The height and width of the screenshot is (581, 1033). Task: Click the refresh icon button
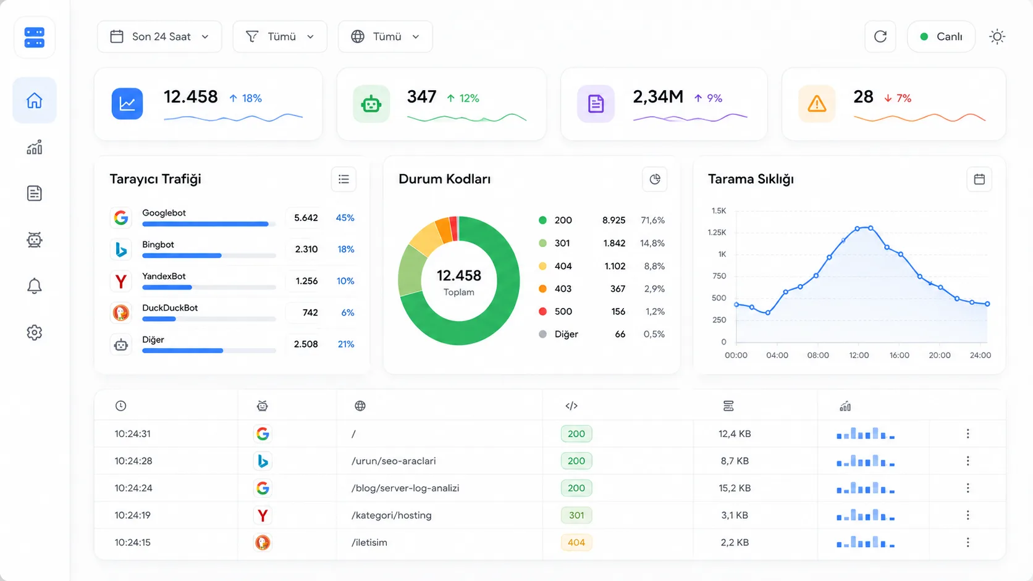[x=880, y=36]
